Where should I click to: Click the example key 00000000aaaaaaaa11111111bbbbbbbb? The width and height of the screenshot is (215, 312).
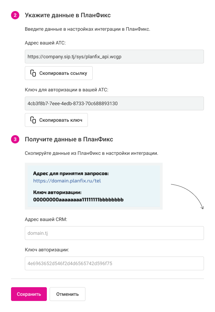pyautogui.click(x=78, y=200)
